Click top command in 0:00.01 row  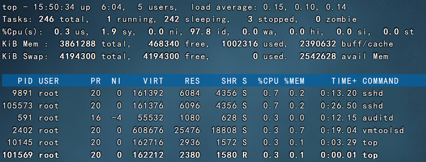coord(370,156)
